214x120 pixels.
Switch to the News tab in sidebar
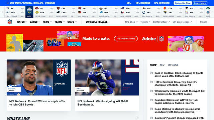coord(153,65)
